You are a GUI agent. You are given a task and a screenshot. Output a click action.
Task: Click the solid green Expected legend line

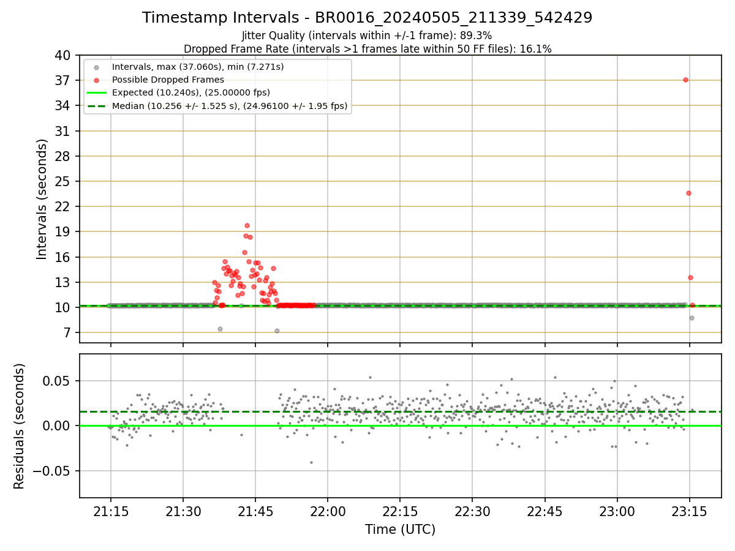tap(96, 93)
